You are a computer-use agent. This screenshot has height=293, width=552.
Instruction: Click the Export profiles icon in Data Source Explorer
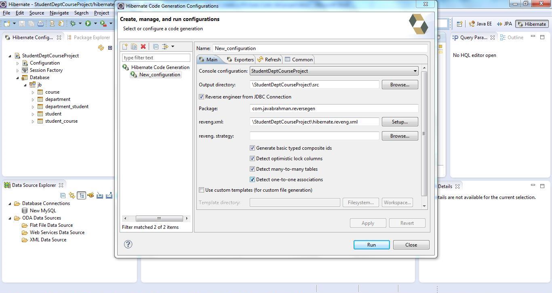click(x=109, y=195)
